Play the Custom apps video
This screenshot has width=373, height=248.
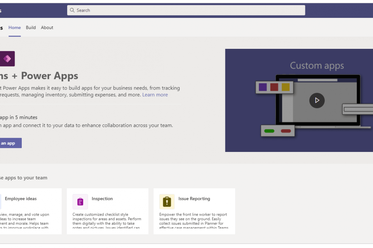coord(317,100)
